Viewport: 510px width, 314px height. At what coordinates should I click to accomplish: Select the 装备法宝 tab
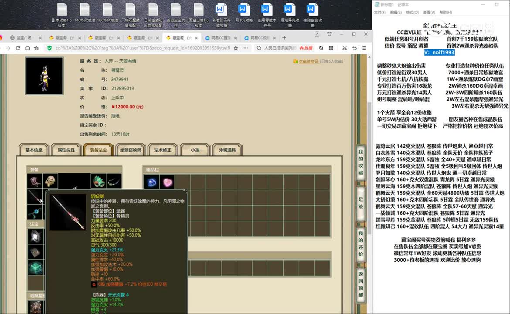coord(98,150)
